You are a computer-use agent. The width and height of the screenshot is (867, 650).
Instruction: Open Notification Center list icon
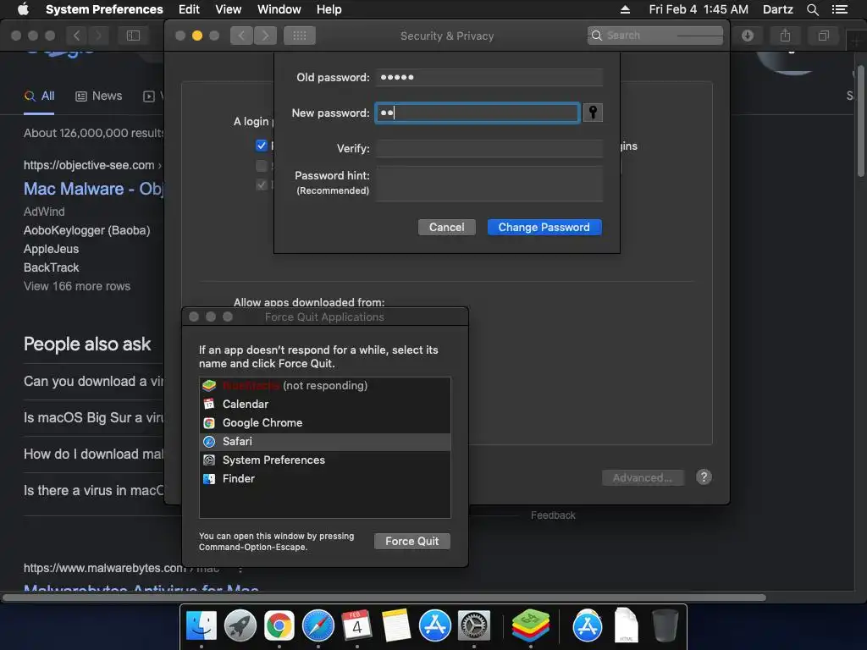[840, 9]
